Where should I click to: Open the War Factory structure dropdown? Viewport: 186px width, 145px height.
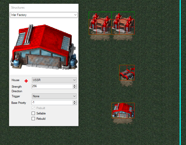pyautogui.click(x=44, y=15)
